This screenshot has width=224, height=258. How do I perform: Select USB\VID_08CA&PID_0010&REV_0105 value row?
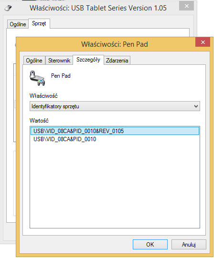click(x=115, y=131)
